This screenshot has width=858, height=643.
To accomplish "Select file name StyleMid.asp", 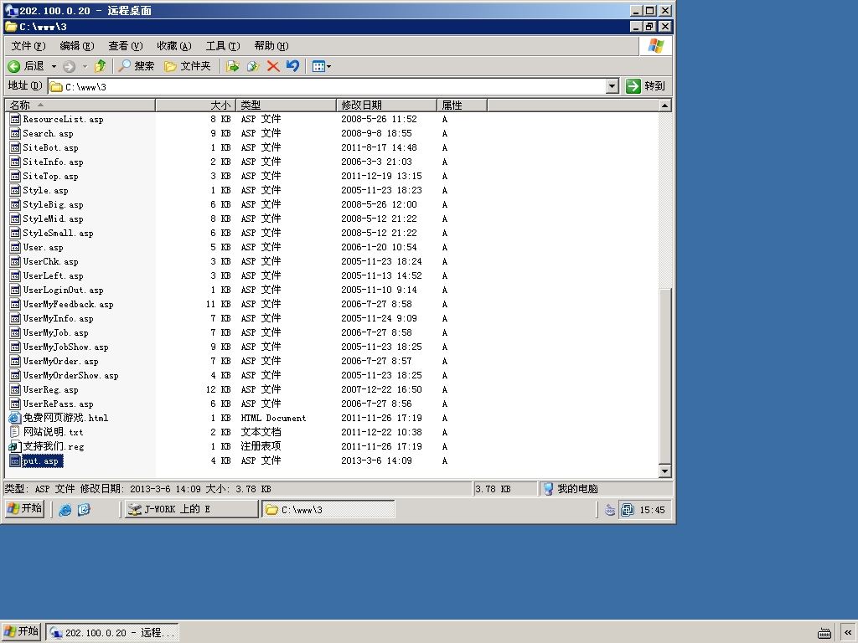I will pos(53,219).
